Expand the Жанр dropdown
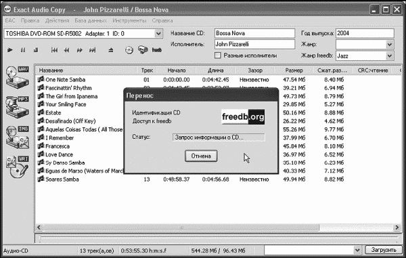 click(390, 45)
